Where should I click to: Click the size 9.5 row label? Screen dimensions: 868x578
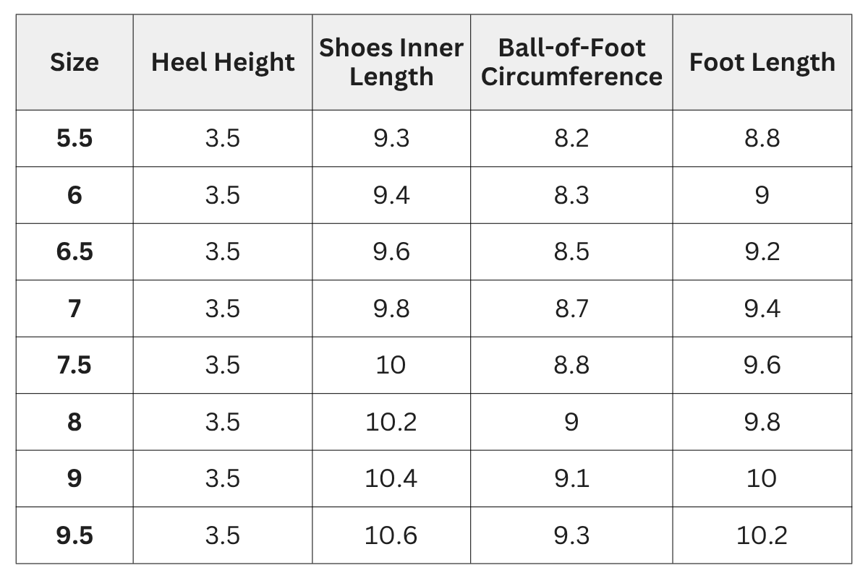[75, 535]
